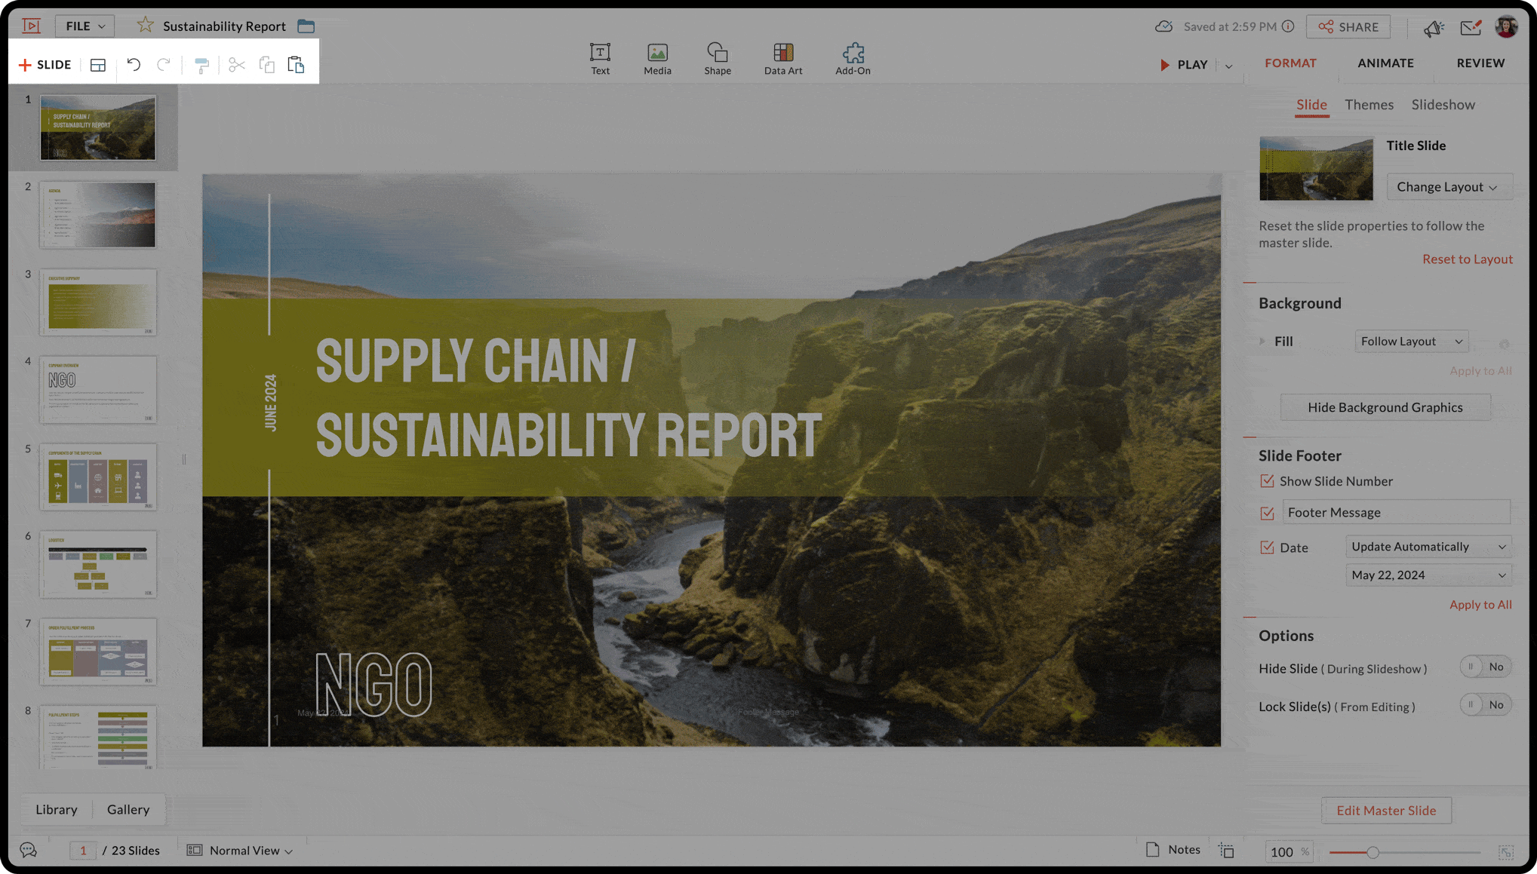The width and height of the screenshot is (1537, 874).
Task: Uncheck Show Slide Number
Action: (x=1267, y=481)
